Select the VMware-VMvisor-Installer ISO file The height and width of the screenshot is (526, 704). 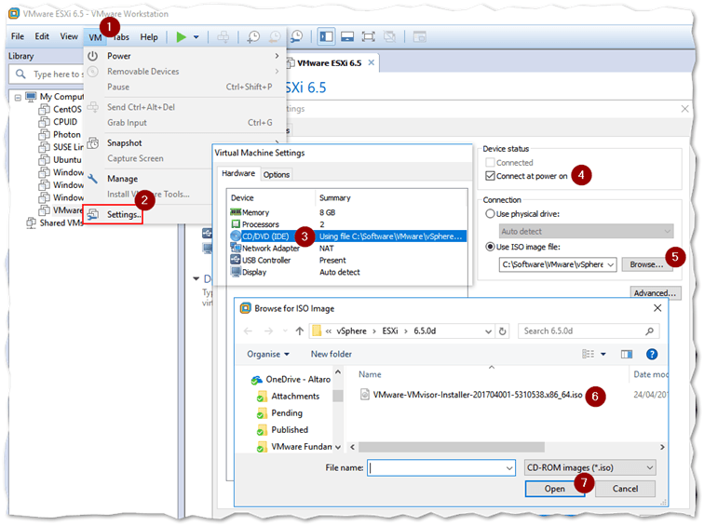(x=471, y=395)
